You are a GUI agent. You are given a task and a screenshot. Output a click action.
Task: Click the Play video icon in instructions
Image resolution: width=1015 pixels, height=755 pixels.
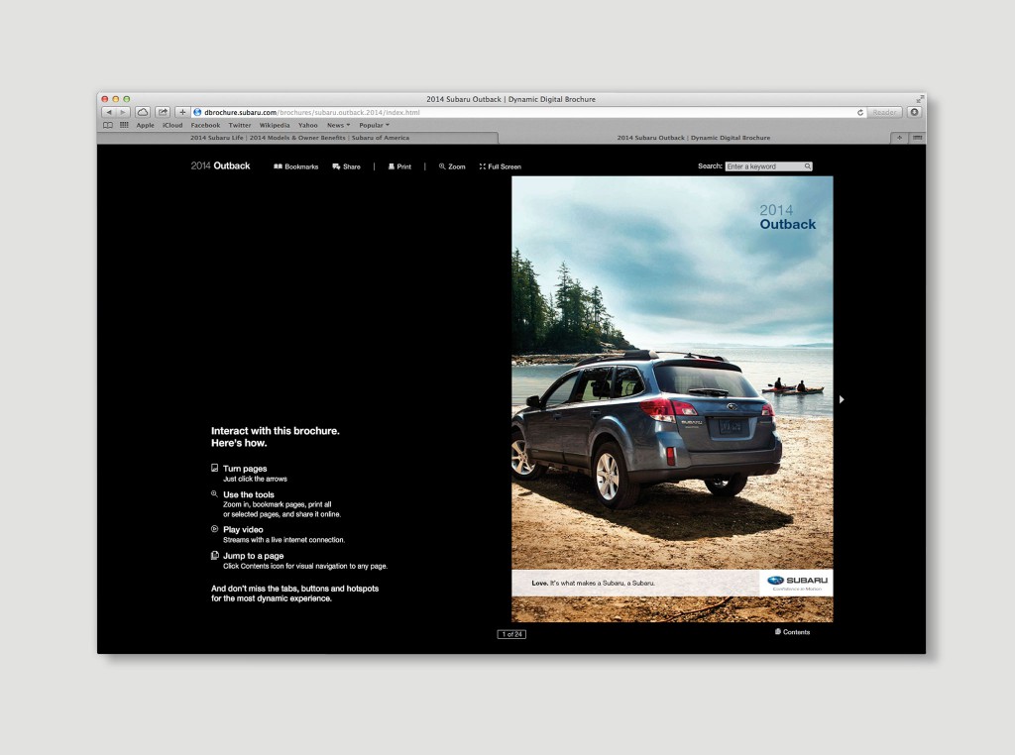coord(215,529)
